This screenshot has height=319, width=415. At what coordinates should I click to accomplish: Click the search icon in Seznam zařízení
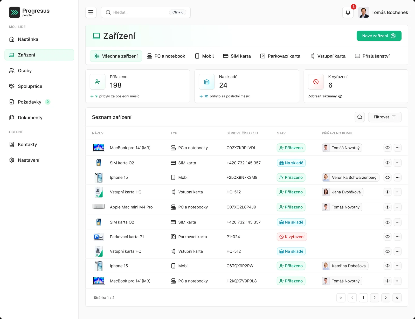tap(360, 117)
